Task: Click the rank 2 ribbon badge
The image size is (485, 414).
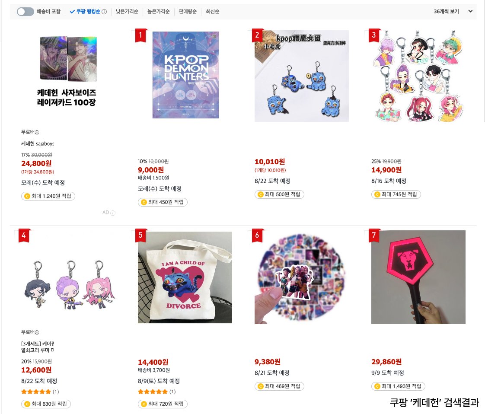Action: coord(257,35)
